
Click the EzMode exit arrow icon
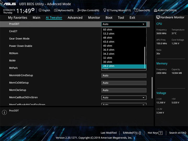tap(139, 133)
